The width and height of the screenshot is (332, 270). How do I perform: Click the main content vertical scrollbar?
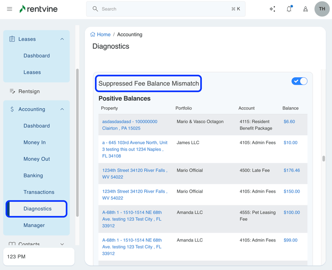(x=324, y=158)
